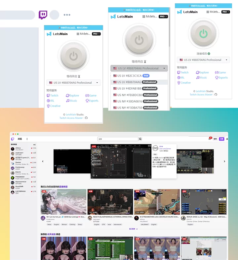Open the PRO badge dropdown in the middle popup
This screenshot has width=238, height=260.
163,17
